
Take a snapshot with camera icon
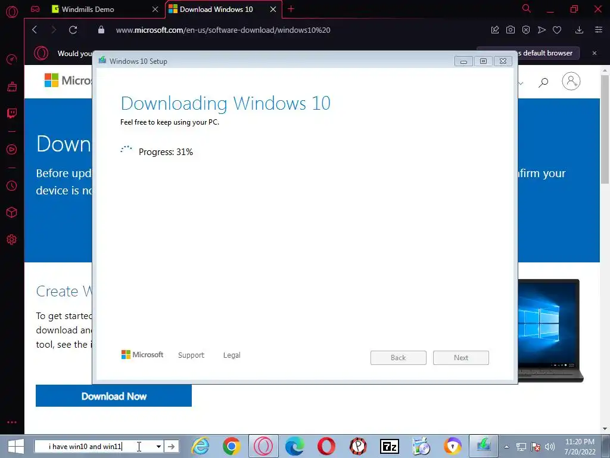point(511,30)
